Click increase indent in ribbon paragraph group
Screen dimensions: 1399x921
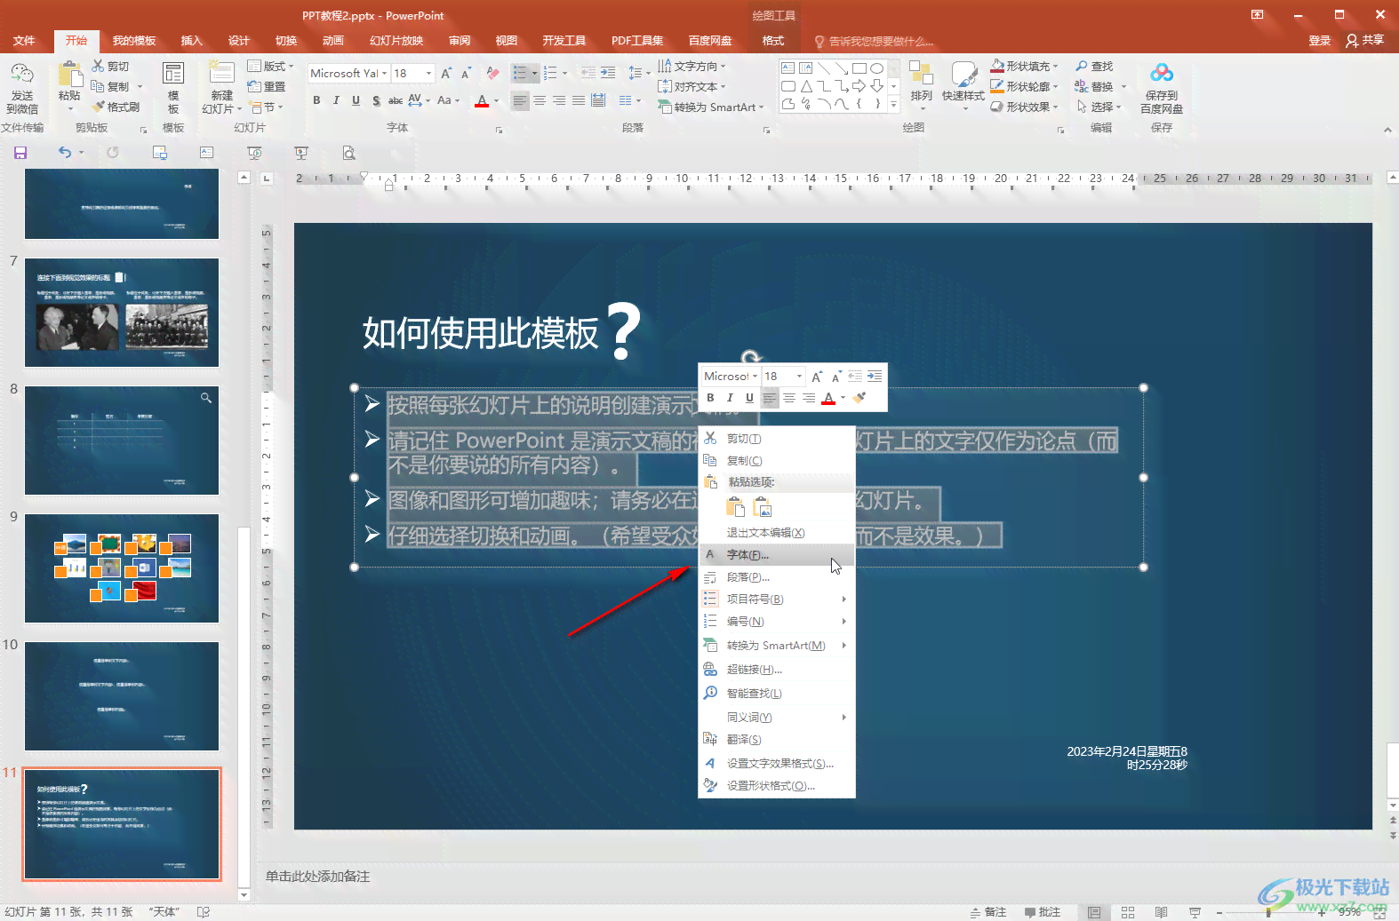tap(608, 74)
